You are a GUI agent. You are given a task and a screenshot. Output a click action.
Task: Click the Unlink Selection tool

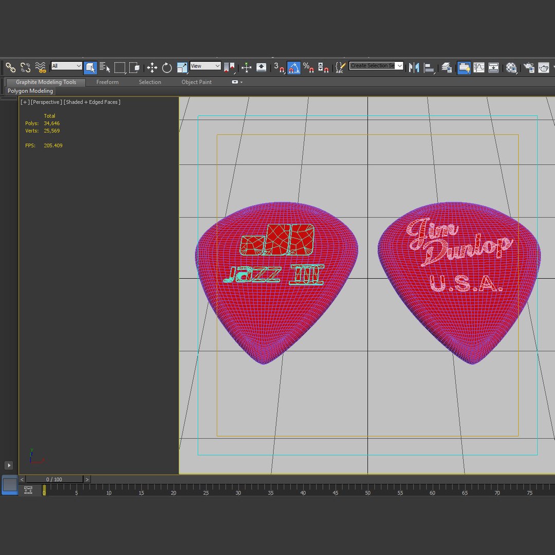coord(26,67)
